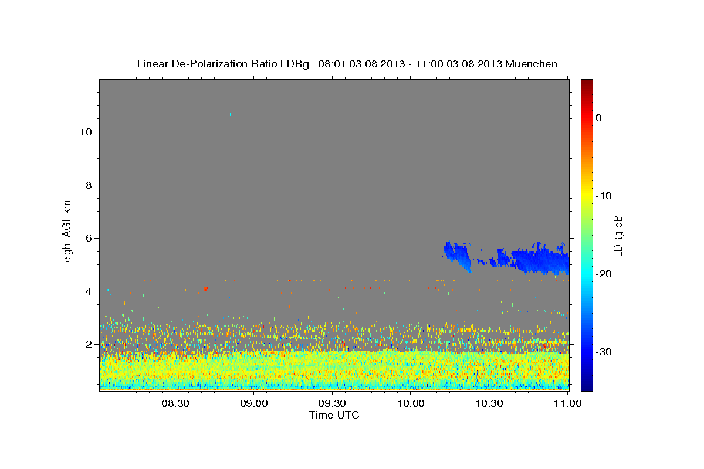Screen dimensions: 704x469
Task: Click the dark blue bottom of colorbar
Action: click(587, 384)
